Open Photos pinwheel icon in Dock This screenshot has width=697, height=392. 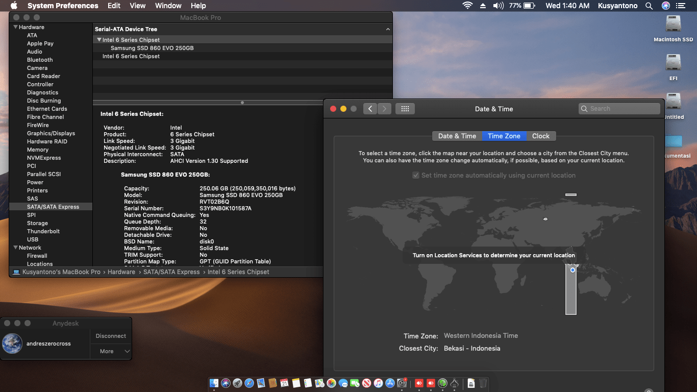pos(331,383)
